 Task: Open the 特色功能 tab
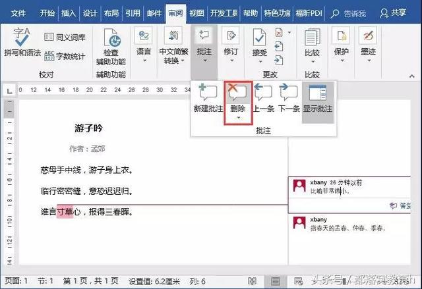coord(277,13)
